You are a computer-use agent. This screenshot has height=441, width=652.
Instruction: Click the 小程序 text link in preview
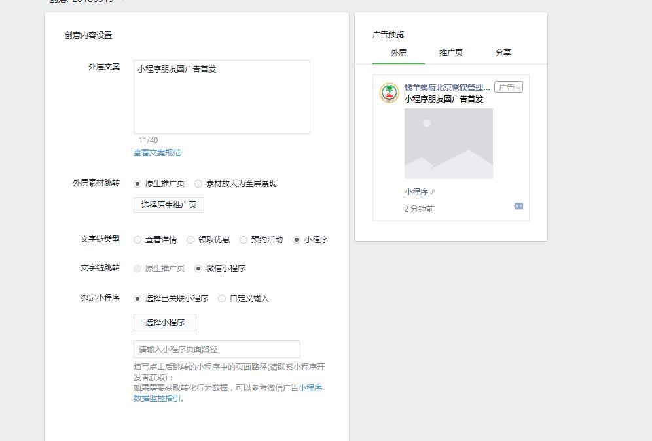[416, 192]
